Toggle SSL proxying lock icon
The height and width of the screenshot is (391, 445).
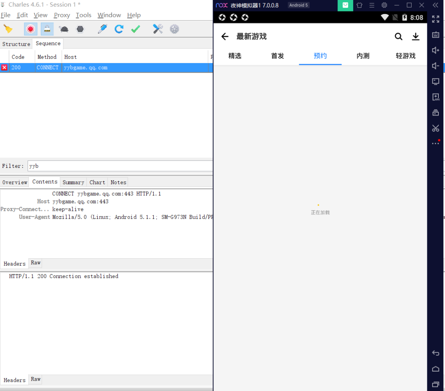[47, 29]
